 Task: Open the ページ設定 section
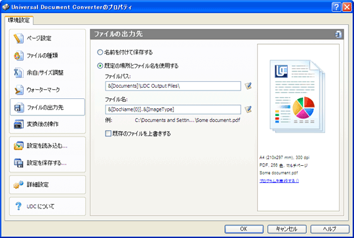[47, 38]
